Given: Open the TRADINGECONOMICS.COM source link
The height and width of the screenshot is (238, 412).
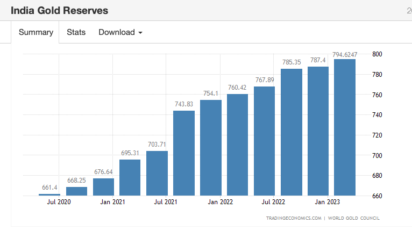Looking at the screenshot, I should pos(294,218).
